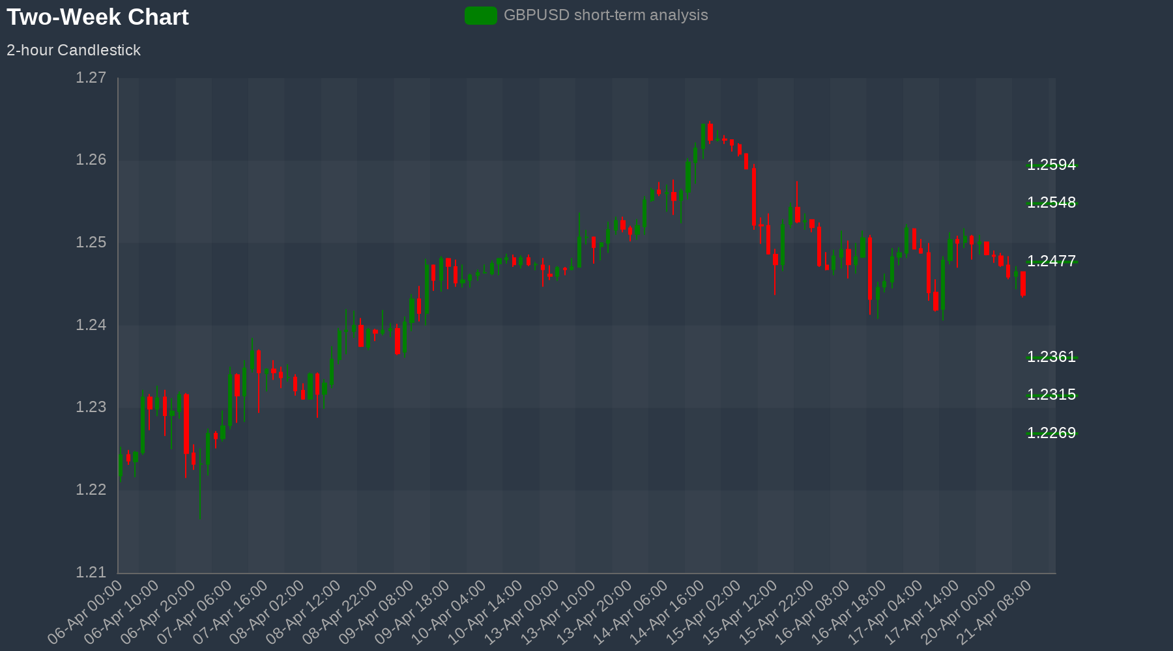Image resolution: width=1173 pixels, height=651 pixels.
Task: Click the first green candle at chart start
Action: [120, 465]
